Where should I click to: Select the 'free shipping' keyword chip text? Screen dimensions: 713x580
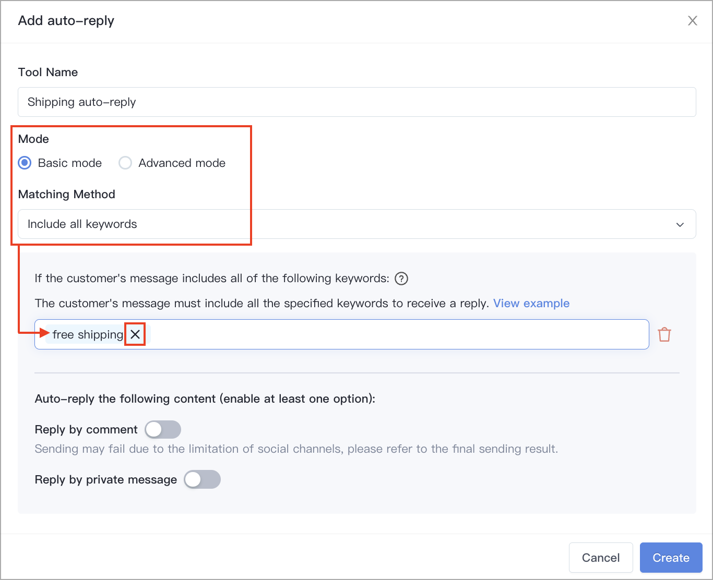[x=88, y=334]
